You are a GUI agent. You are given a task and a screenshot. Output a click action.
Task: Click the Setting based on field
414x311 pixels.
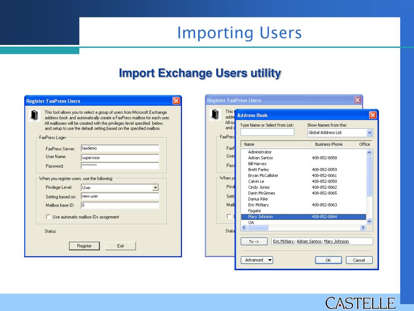(x=120, y=196)
